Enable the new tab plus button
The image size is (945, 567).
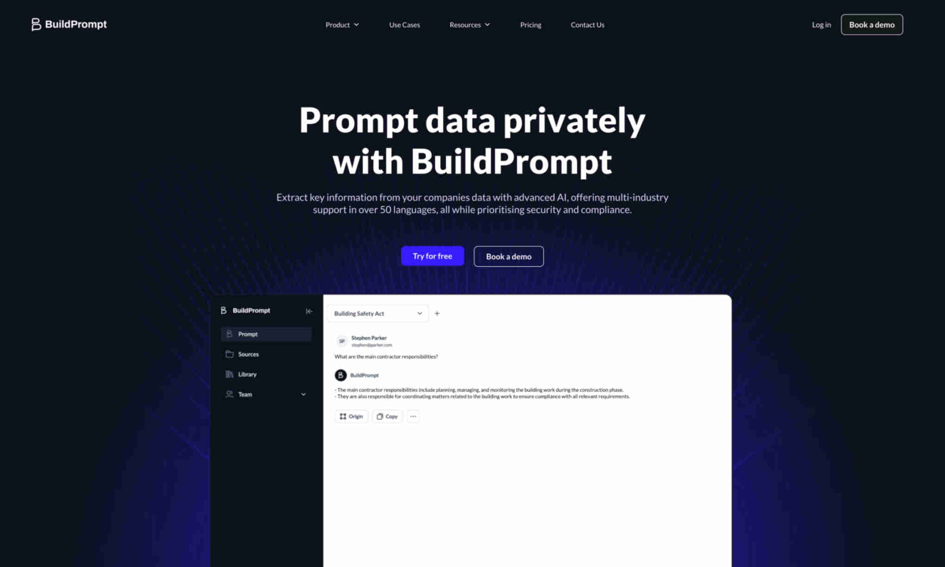point(437,313)
